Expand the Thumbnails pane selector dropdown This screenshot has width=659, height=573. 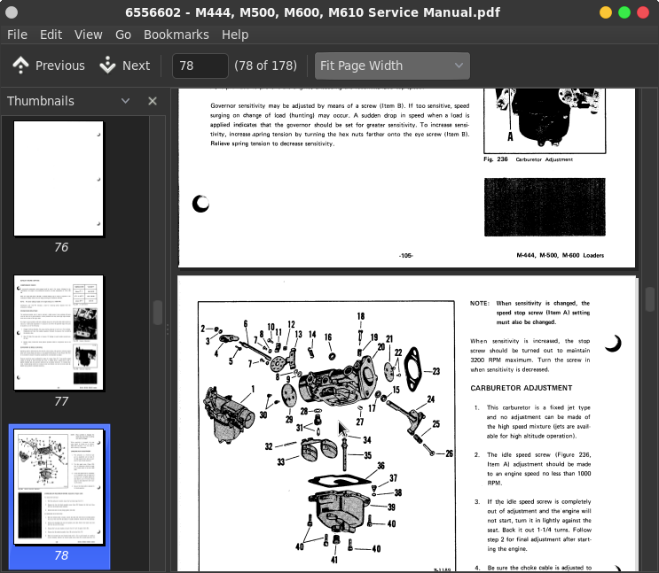[x=125, y=101]
